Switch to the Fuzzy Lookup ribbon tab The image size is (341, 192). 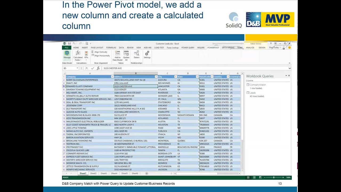pos(173,48)
